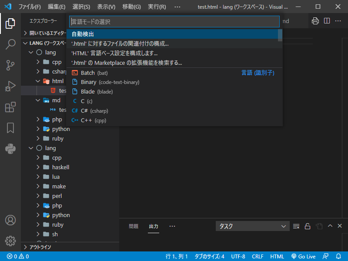348x261 pixels.
Task: Open the 移動(G) menu
Action: 131,7
